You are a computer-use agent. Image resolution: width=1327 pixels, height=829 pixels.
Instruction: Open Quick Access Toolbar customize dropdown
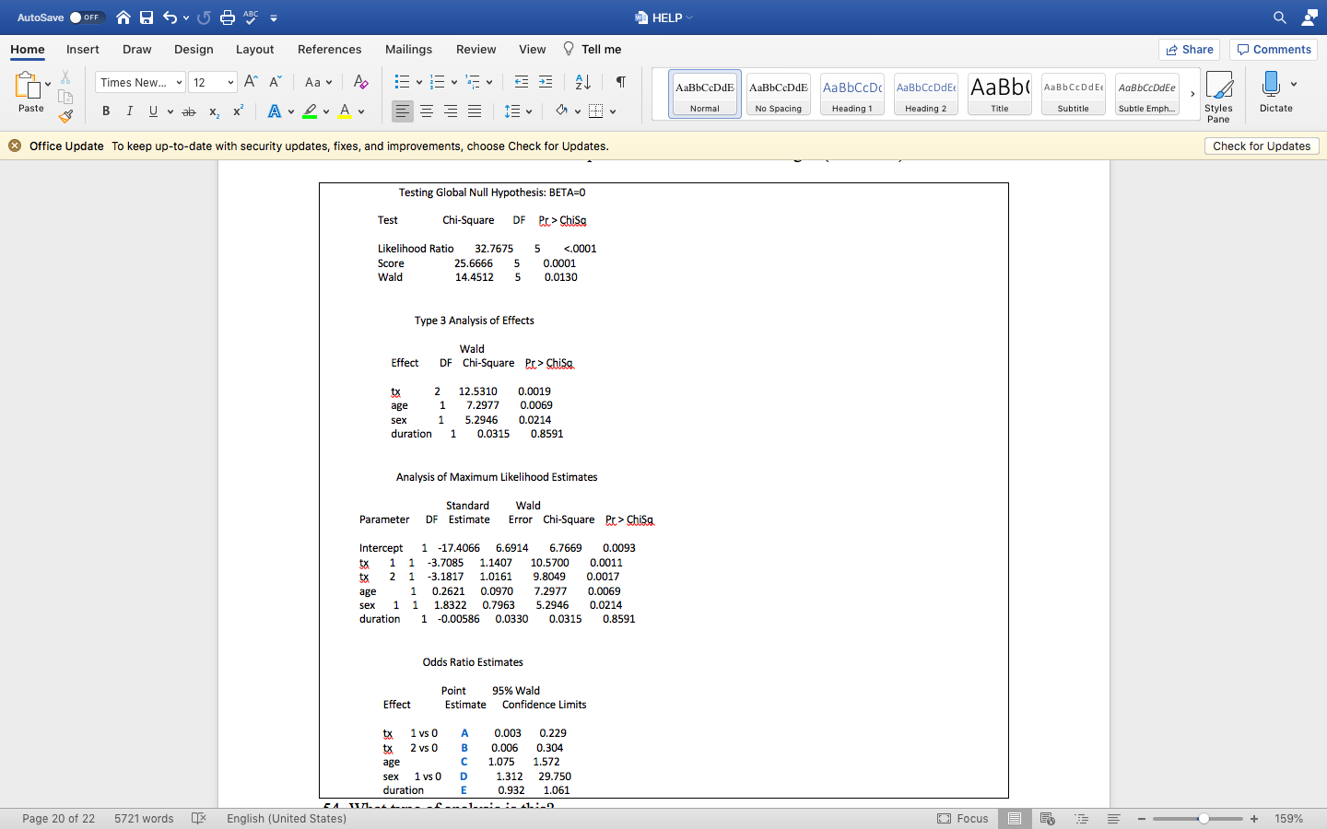point(274,18)
